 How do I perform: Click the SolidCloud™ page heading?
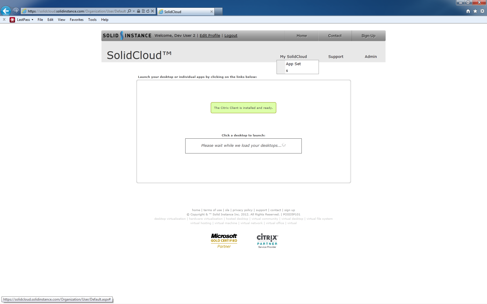click(x=139, y=55)
